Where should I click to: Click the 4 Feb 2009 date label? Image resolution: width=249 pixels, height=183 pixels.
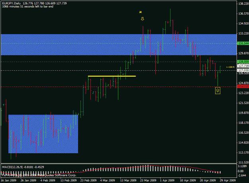pos(48,180)
